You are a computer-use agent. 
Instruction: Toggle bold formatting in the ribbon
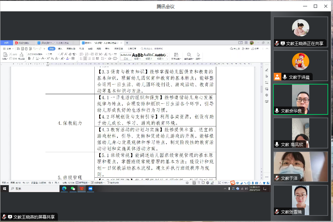(29, 58)
